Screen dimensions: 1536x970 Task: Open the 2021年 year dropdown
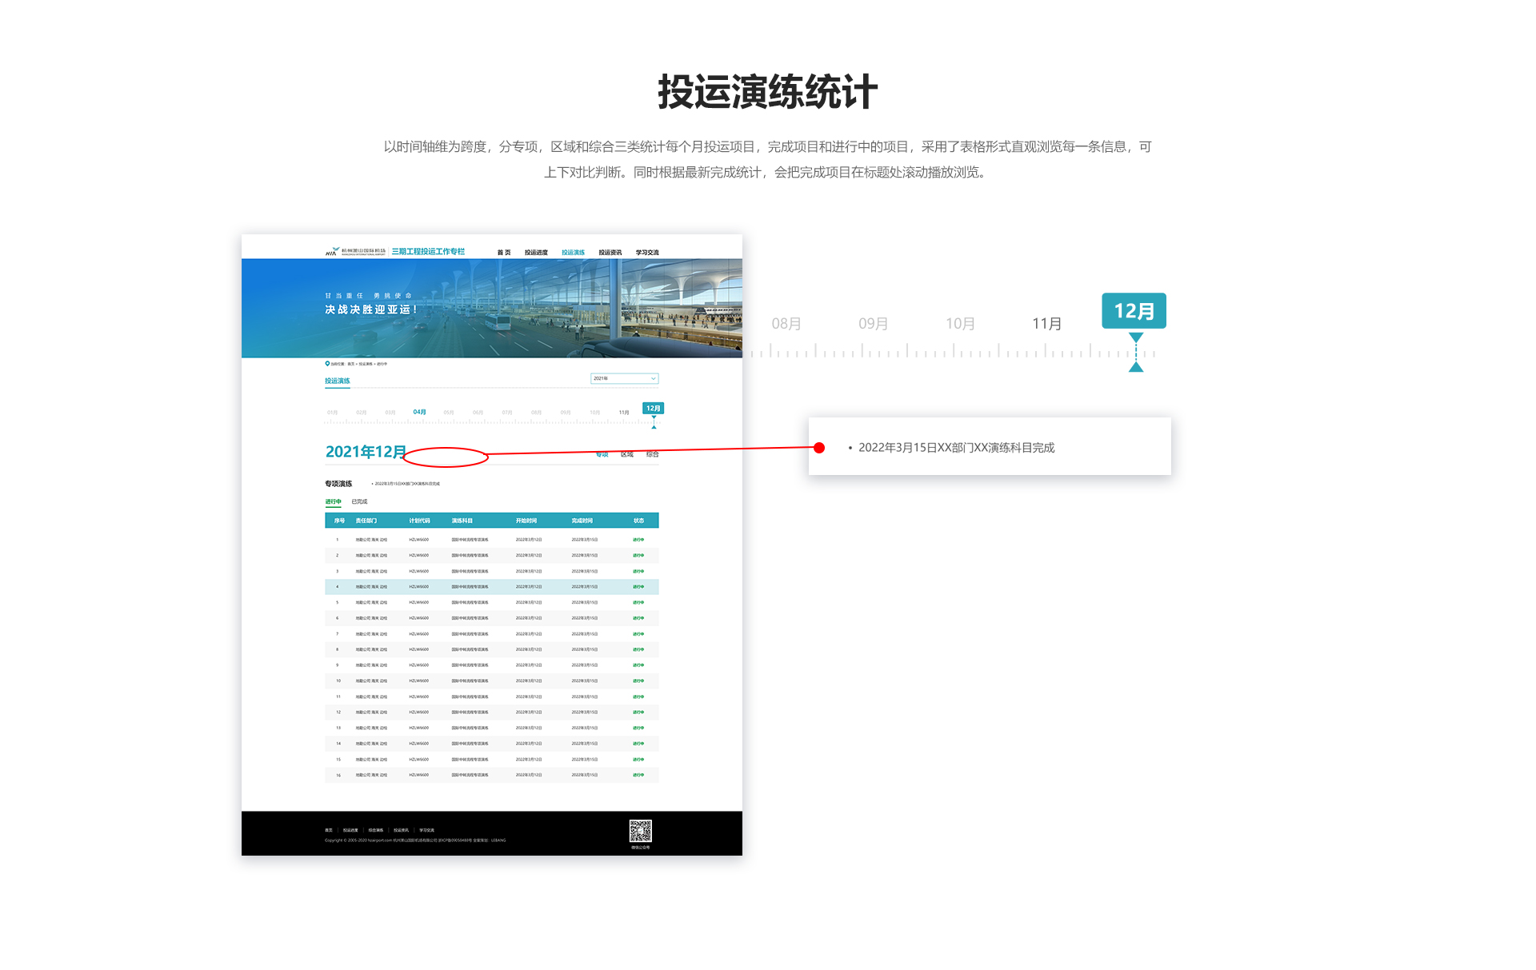click(623, 378)
